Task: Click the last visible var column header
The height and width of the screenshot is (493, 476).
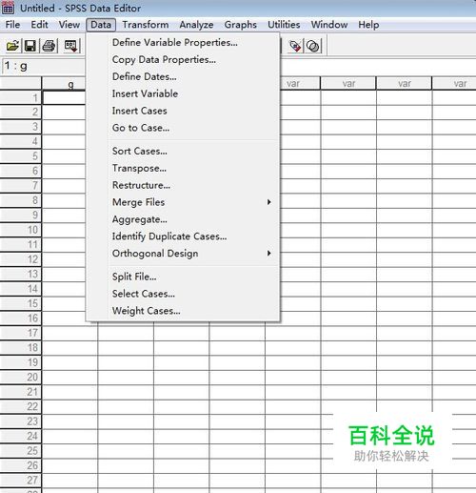Action: point(454,84)
